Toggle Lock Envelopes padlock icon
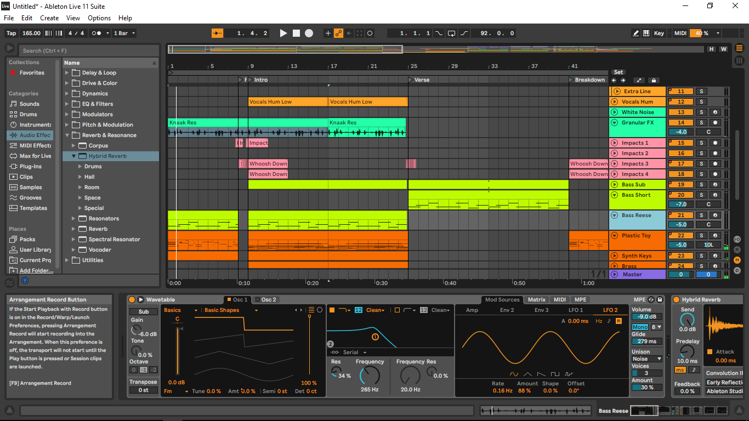This screenshot has height=421, width=749. (x=653, y=80)
